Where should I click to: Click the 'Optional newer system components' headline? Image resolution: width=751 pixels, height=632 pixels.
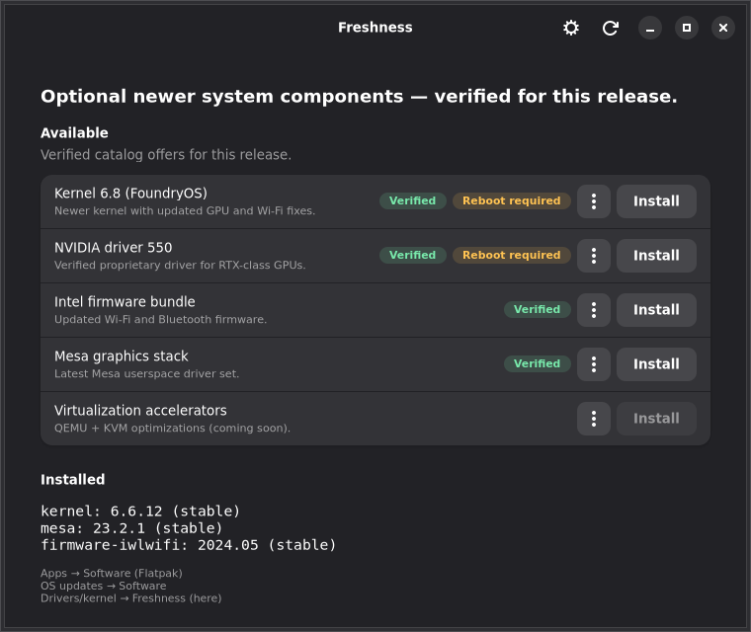(359, 97)
